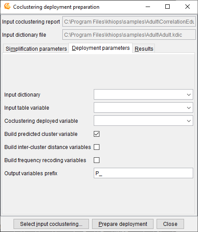The image size is (198, 232).
Task: Click the Khiops app icon in title bar
Action: pos(7,7)
